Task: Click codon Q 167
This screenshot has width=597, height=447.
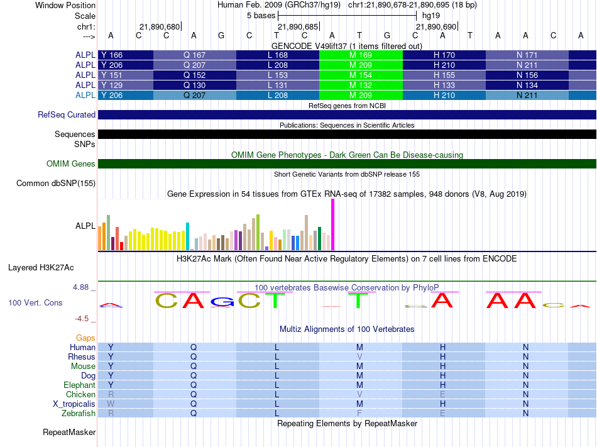Action: [195, 55]
